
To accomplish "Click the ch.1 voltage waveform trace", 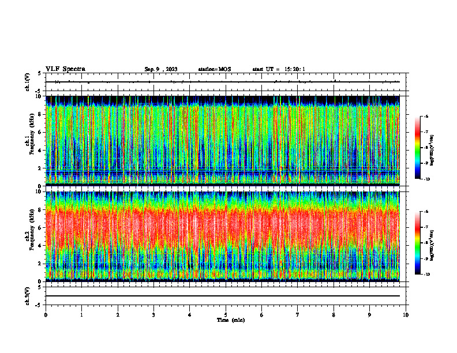I will 223,82.
